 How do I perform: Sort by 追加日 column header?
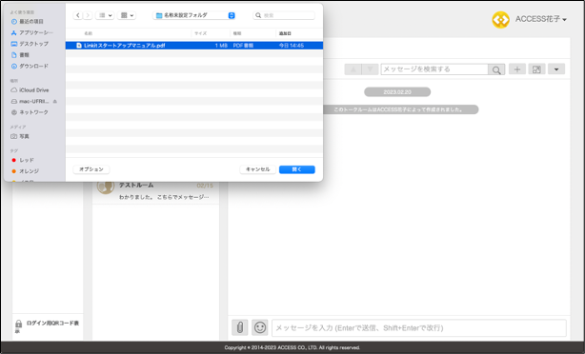coord(285,33)
